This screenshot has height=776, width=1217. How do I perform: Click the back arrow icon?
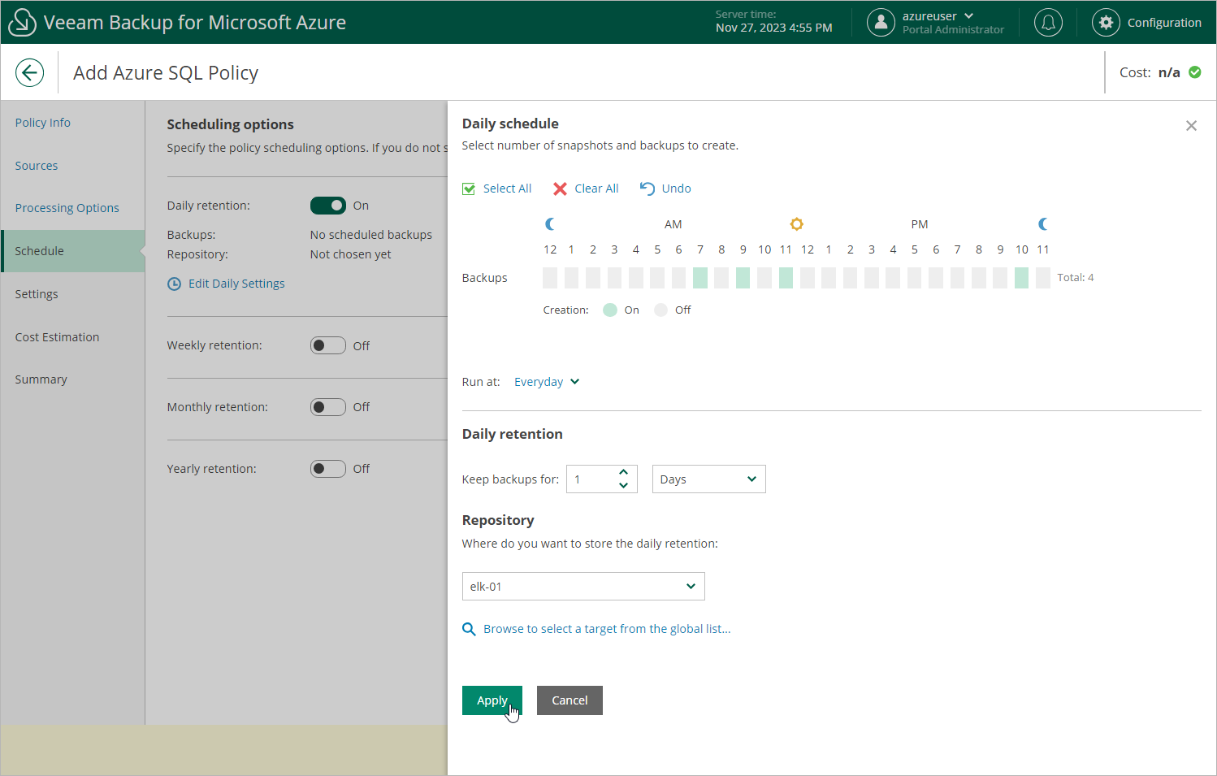coord(29,72)
